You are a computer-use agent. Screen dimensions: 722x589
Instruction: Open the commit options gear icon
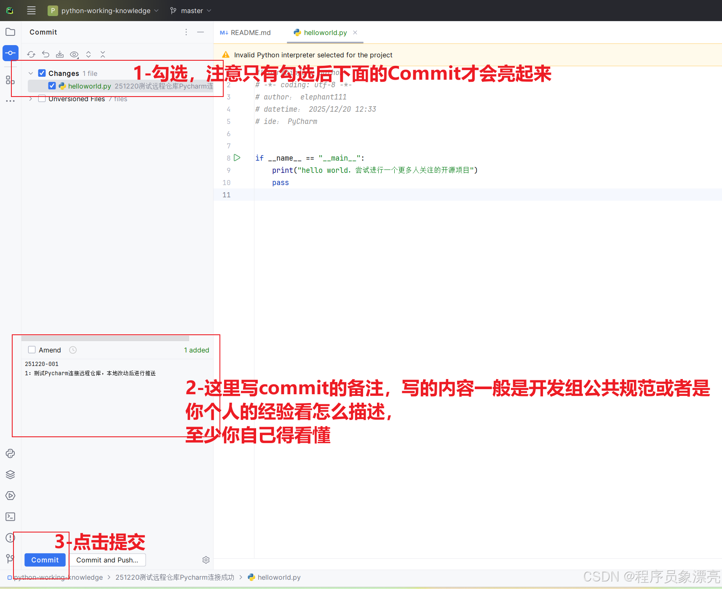206,560
